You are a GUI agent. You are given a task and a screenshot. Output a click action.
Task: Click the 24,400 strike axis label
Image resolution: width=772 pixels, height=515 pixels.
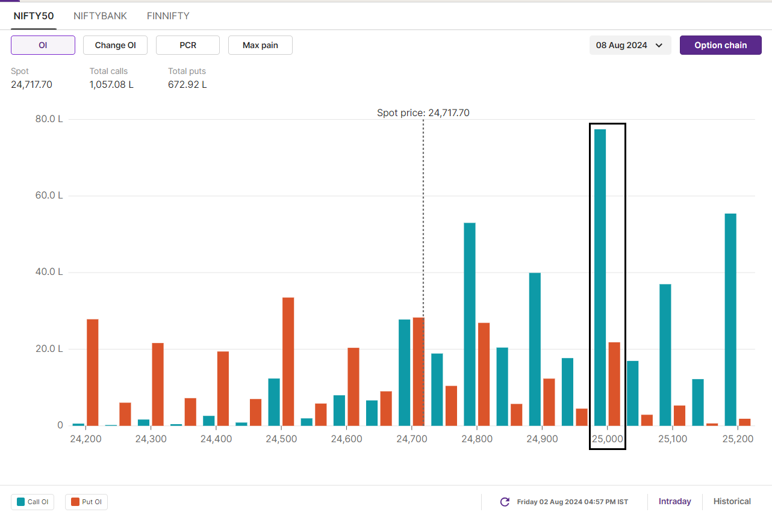click(216, 439)
